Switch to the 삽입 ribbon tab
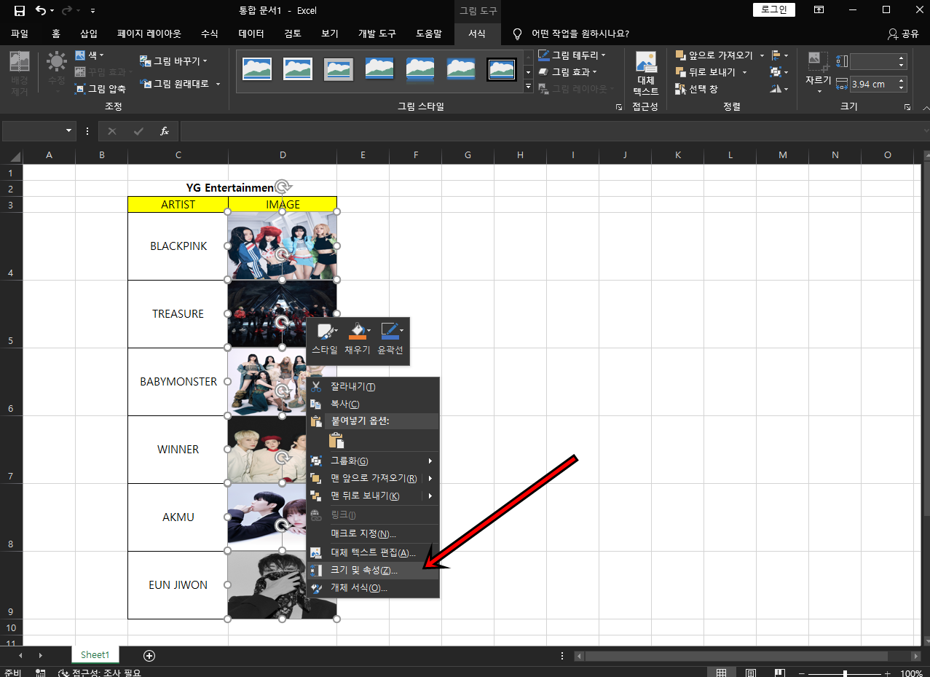 [x=89, y=34]
